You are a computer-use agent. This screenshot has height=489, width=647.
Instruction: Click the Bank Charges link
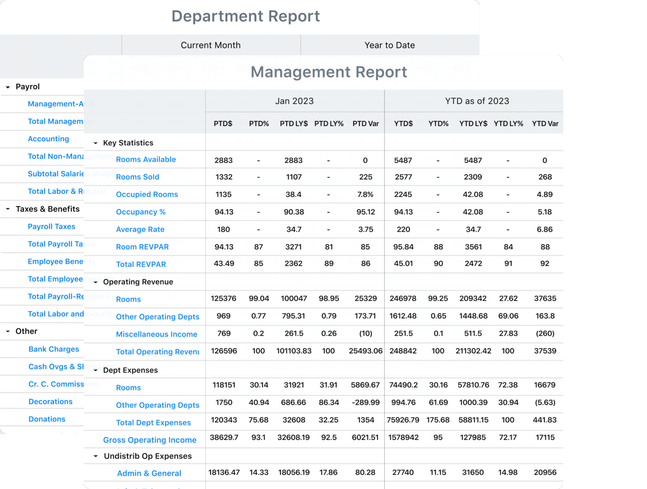[53, 349]
